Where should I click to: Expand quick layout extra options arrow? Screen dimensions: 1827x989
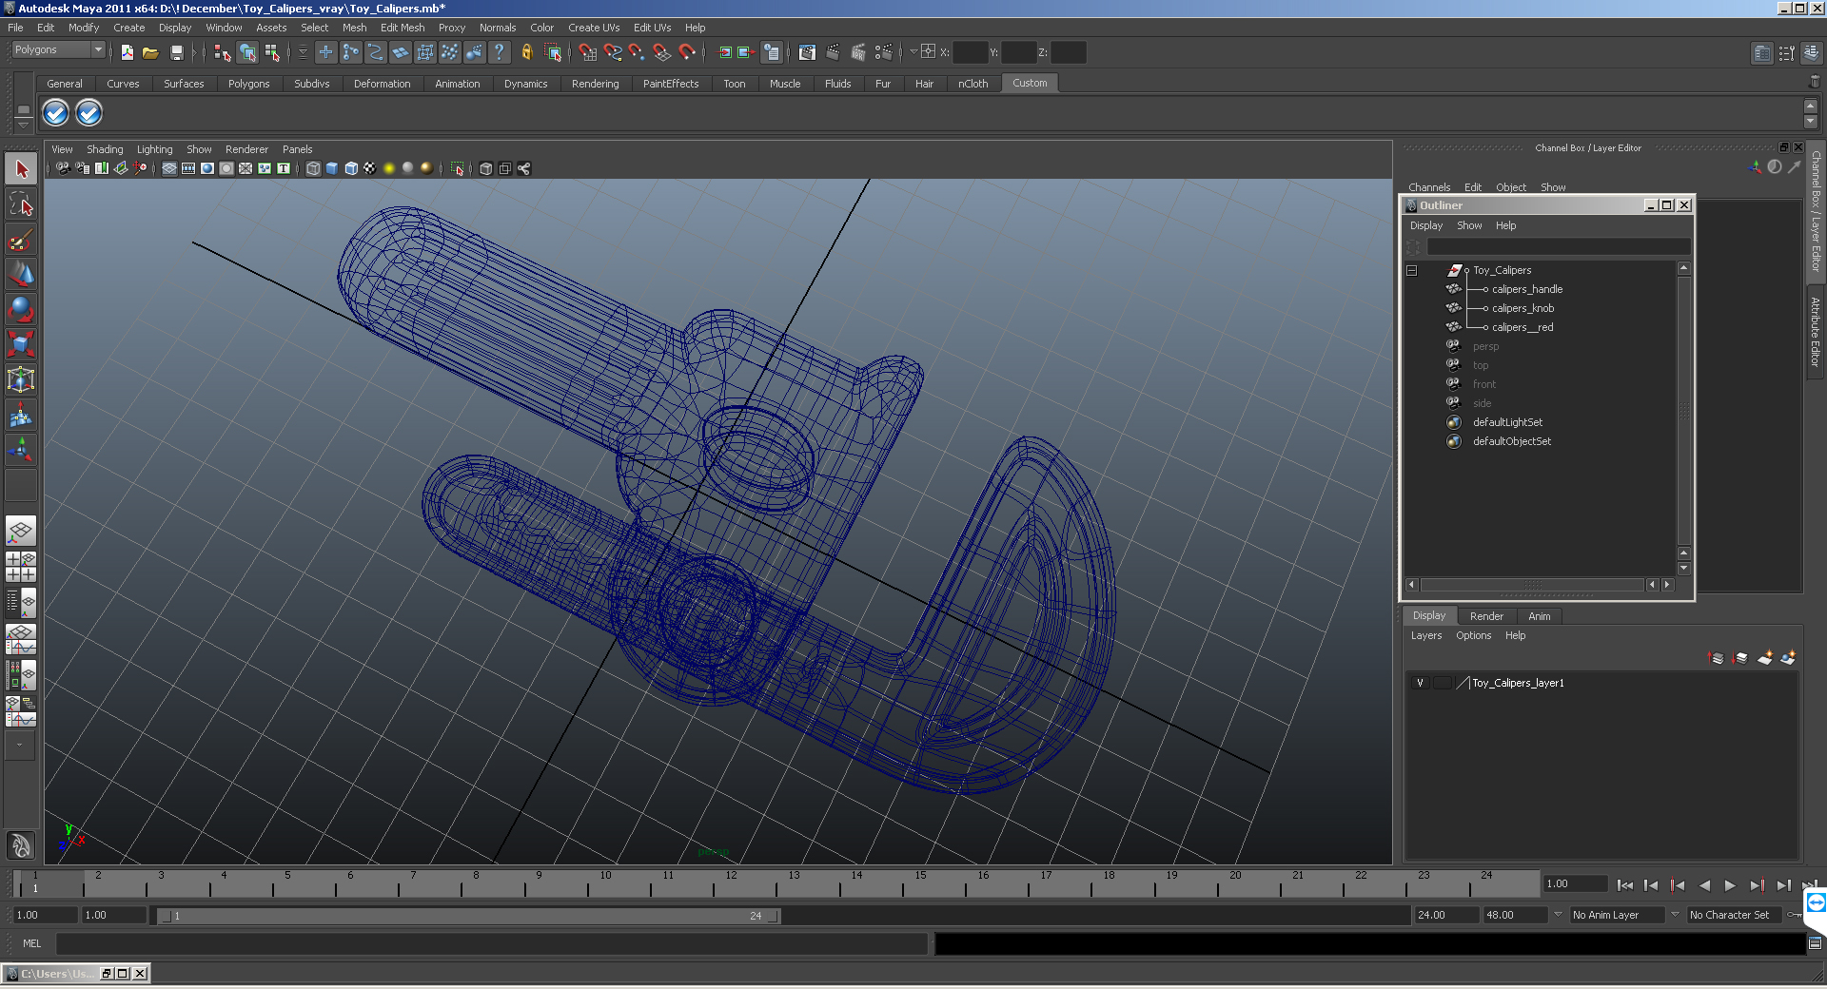[x=19, y=745]
